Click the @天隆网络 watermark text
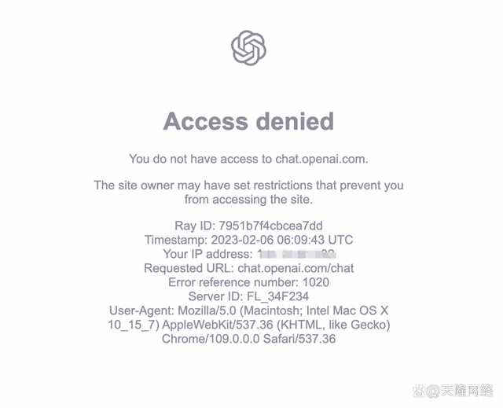 tap(459, 391)
